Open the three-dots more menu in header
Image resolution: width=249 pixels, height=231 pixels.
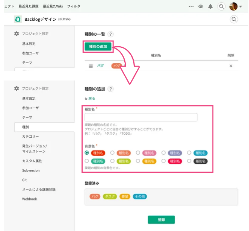(191, 6)
